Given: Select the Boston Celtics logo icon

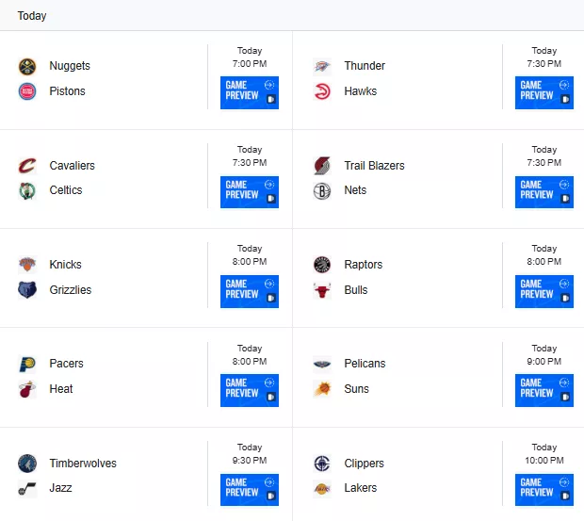Looking at the screenshot, I should tap(27, 190).
